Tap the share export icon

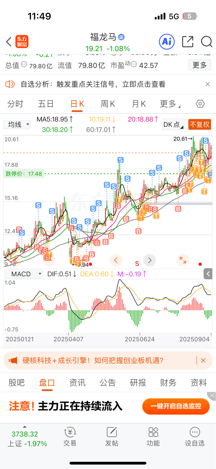click(x=188, y=42)
